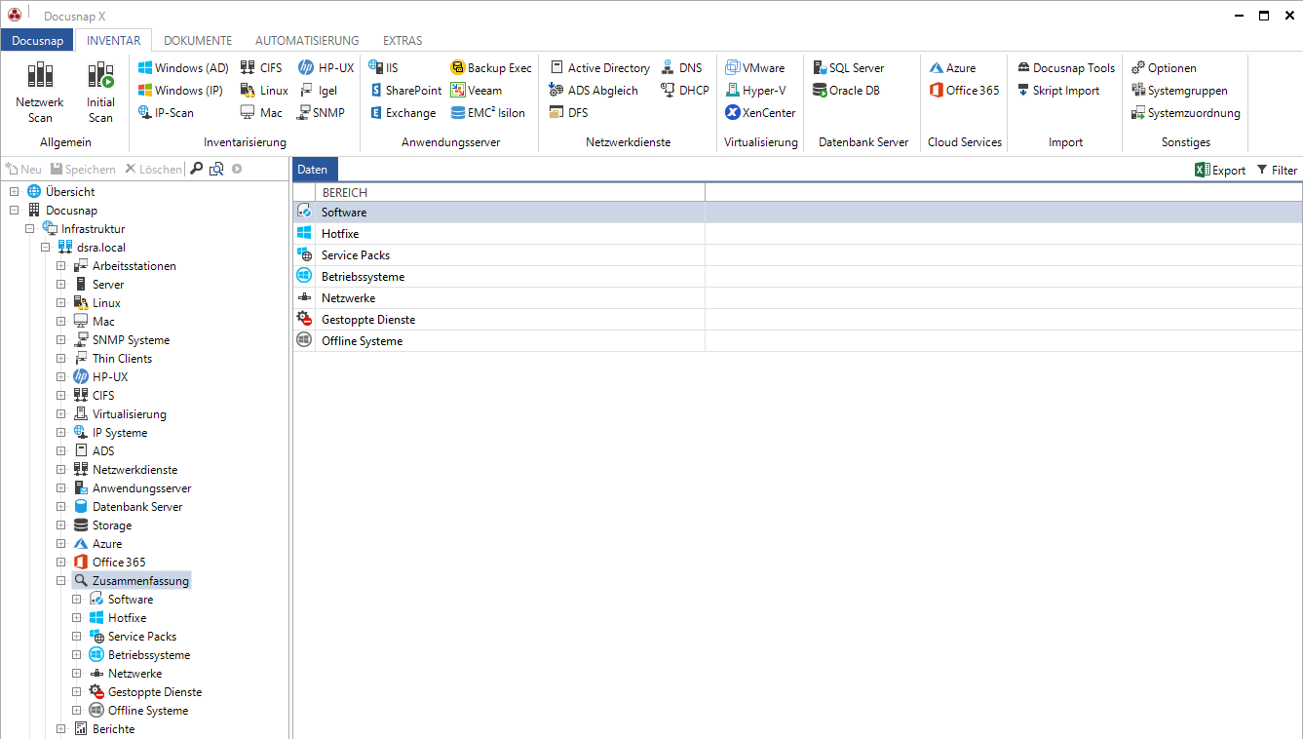
Task: Scan Active Directory
Action: [x=600, y=68]
